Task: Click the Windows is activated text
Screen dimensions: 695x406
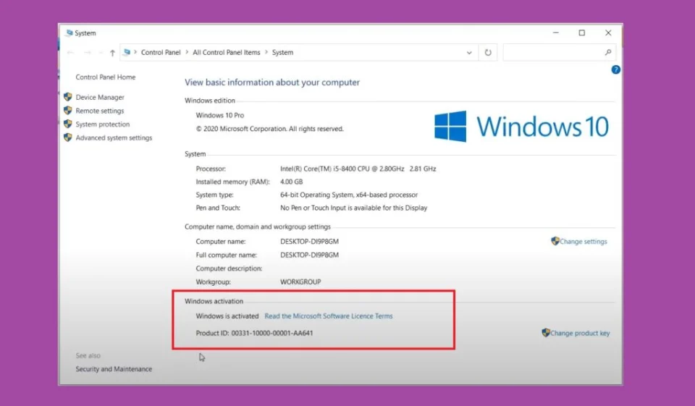Action: pos(227,316)
